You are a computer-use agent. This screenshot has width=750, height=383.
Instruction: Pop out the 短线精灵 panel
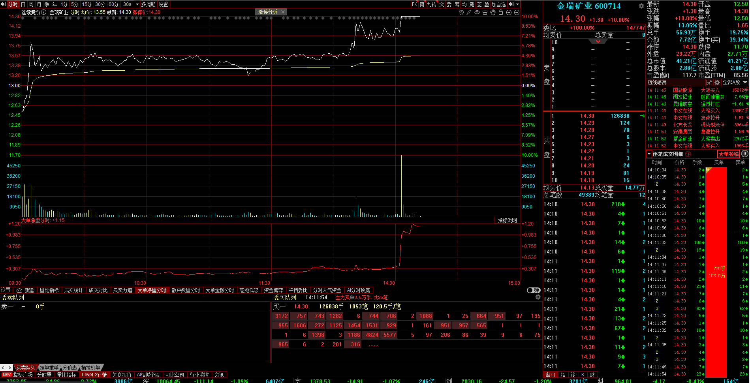point(709,83)
